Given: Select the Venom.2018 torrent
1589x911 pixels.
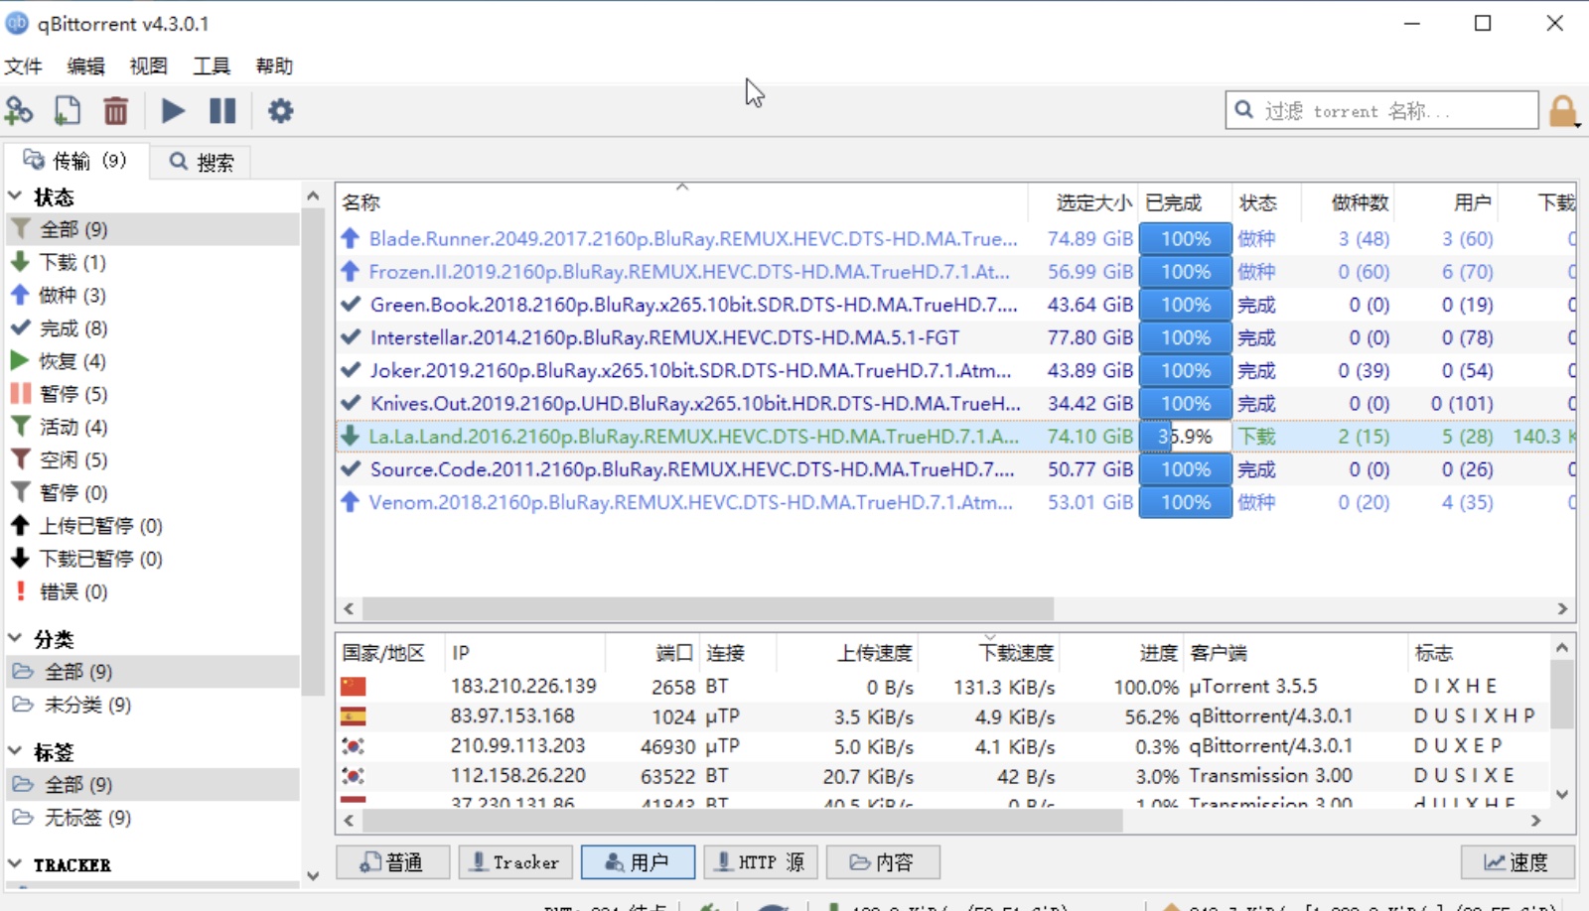Looking at the screenshot, I should (955, 502).
